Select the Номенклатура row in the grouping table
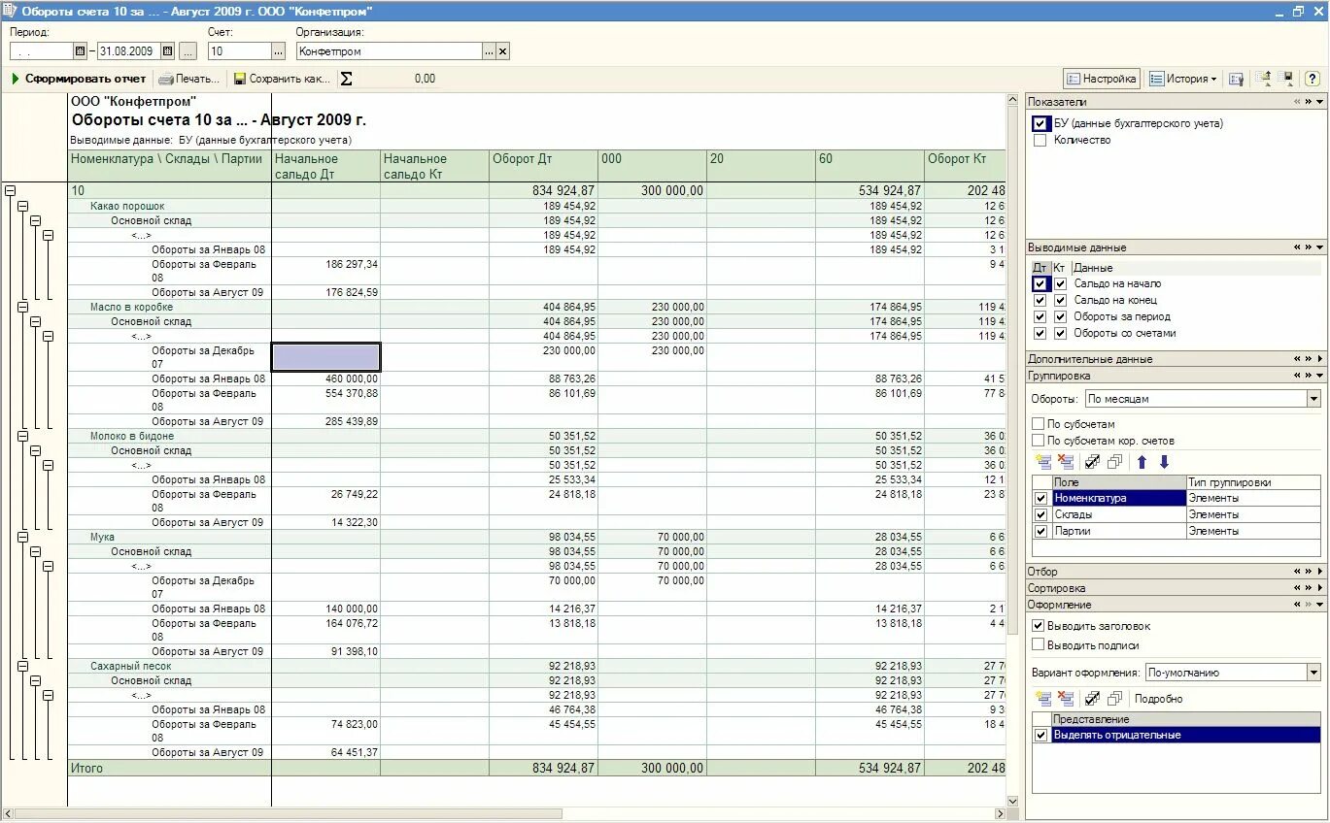1330x823 pixels. pyautogui.click(x=1176, y=498)
